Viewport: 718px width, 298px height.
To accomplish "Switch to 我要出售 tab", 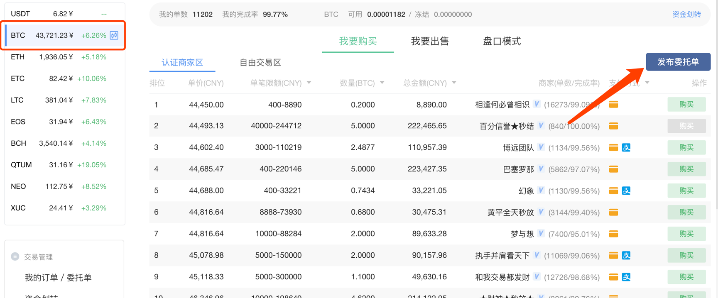I will pos(430,41).
